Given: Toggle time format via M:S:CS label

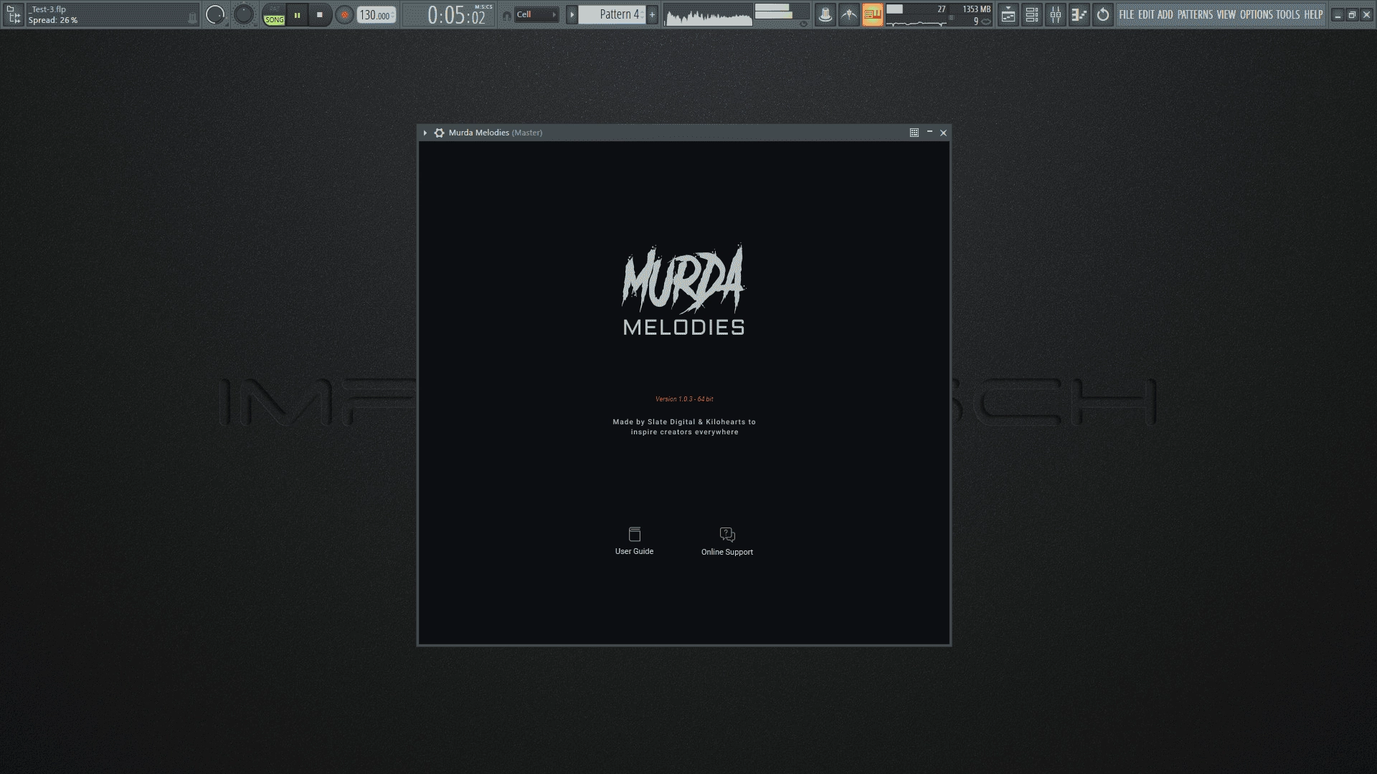Looking at the screenshot, I should (483, 7).
